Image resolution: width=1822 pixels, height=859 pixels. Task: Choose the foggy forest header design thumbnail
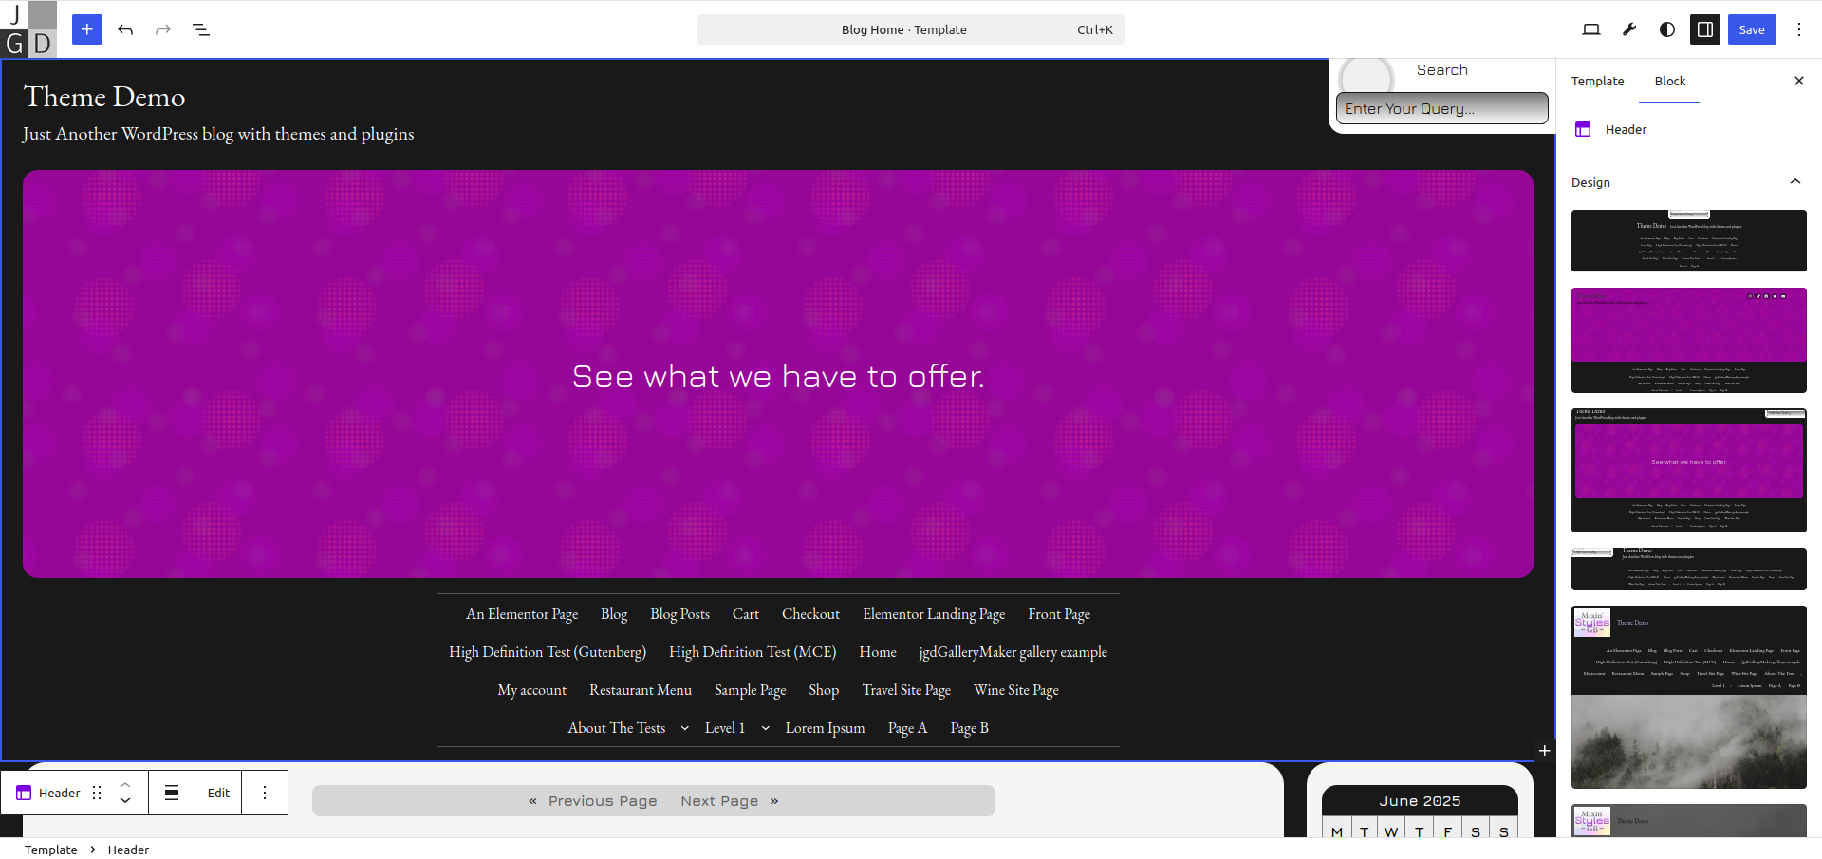pyautogui.click(x=1688, y=697)
